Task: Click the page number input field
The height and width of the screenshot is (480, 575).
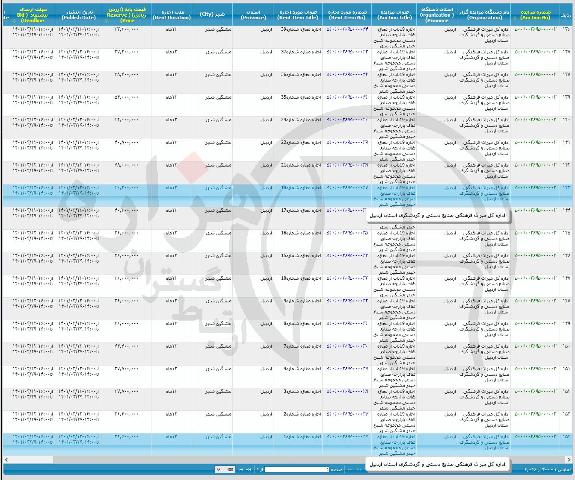Action: pos(297,469)
